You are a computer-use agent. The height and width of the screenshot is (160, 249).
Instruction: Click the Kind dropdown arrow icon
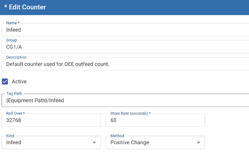94,143
